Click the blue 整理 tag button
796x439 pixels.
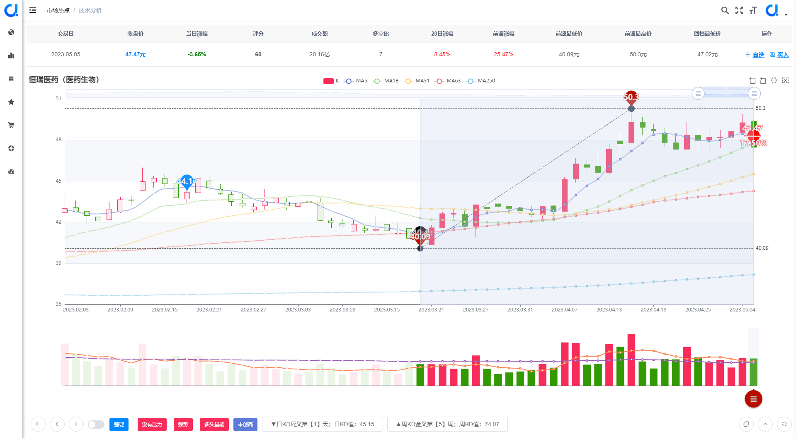(x=119, y=425)
